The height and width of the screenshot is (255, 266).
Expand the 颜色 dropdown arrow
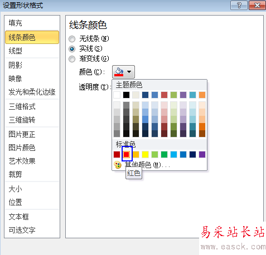coord(129,72)
